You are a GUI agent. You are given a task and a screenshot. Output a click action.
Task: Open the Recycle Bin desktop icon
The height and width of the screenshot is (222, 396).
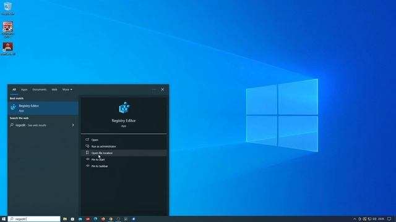tap(8, 8)
